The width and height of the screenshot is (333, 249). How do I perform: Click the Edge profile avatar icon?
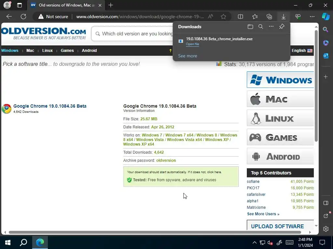pos(7,5)
